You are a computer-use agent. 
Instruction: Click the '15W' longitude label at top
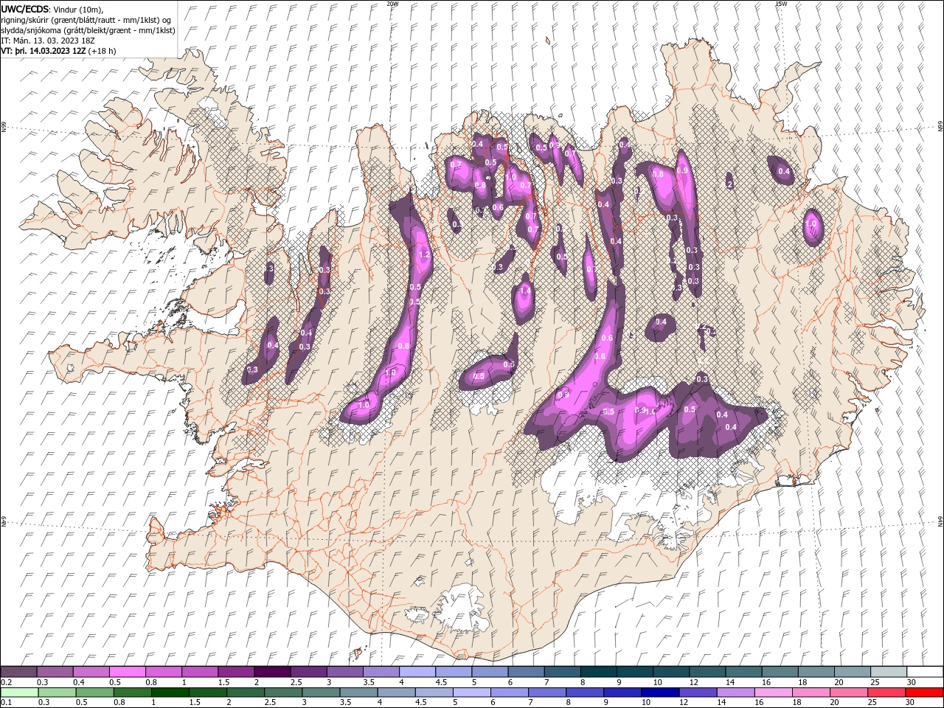tap(781, 4)
